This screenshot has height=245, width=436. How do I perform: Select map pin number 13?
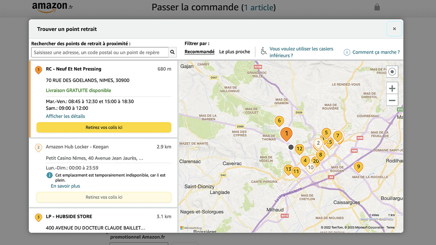288,169
